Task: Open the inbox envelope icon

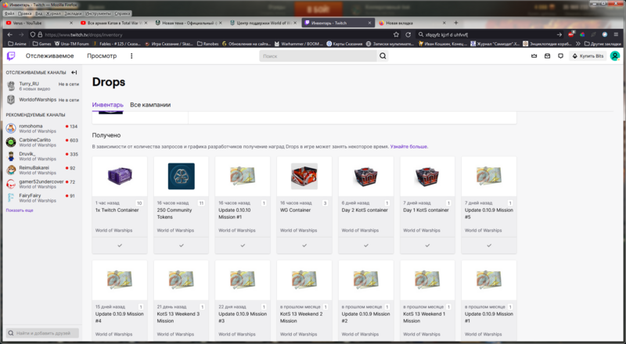Action: pos(547,56)
